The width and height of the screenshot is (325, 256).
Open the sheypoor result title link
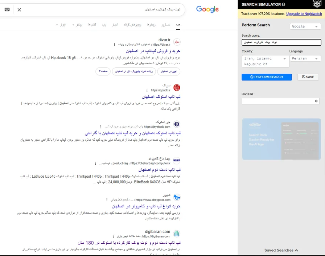click(146, 206)
